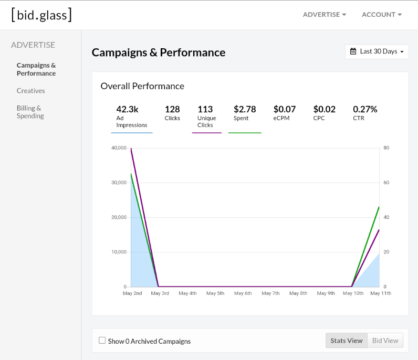Expand the ADVERTISE top menu
418x360 pixels.
click(x=324, y=15)
